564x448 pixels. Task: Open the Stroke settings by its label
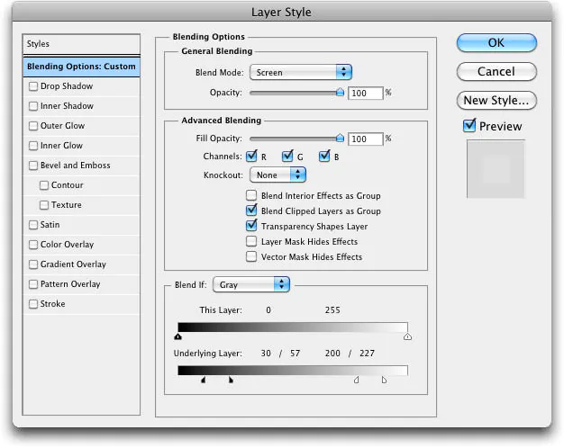52,303
